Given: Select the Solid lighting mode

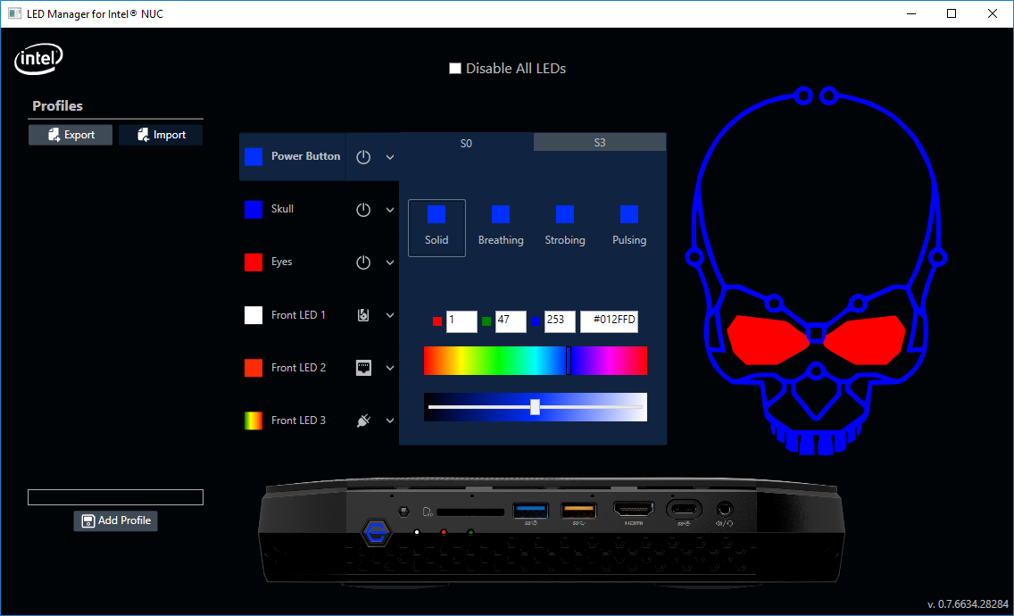Looking at the screenshot, I should [436, 228].
